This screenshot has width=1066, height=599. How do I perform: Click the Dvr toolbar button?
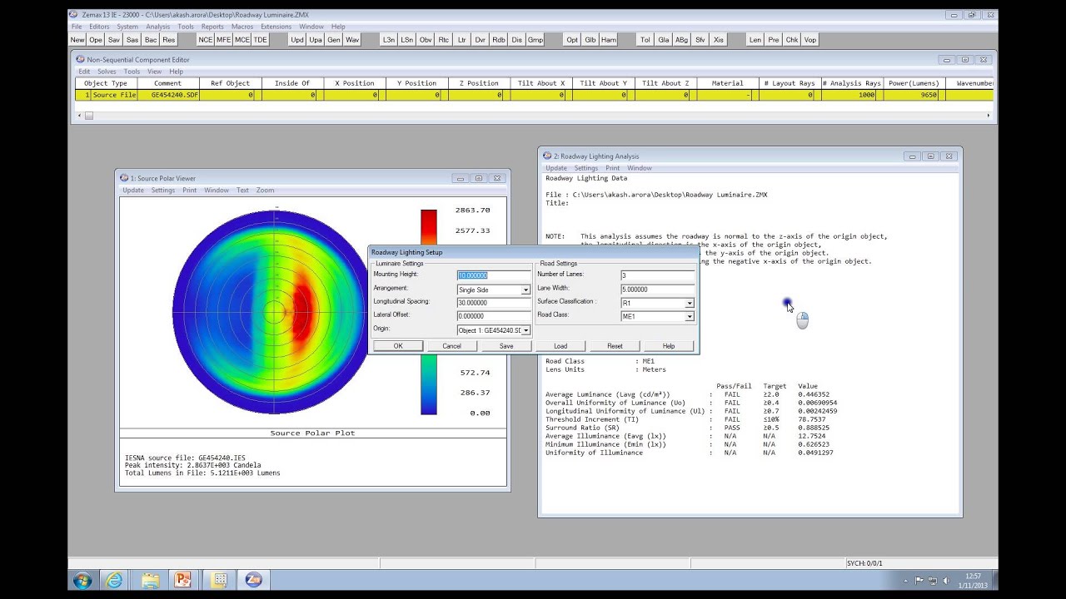481,40
